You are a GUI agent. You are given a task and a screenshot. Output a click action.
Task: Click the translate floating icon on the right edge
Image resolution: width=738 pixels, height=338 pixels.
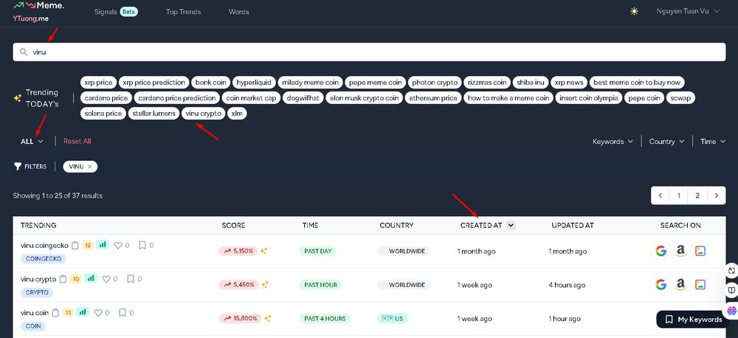click(731, 271)
